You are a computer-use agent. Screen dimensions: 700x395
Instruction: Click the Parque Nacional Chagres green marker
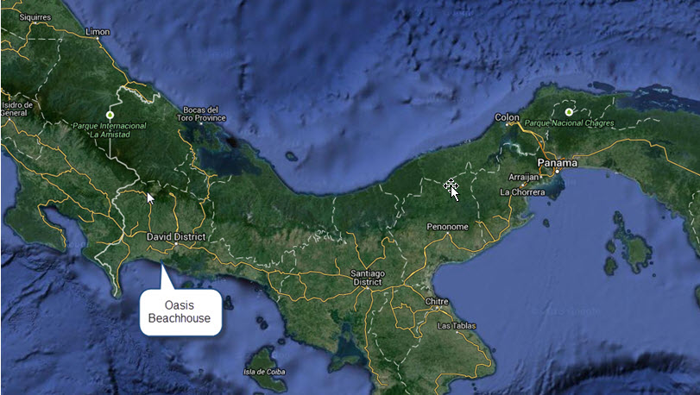click(568, 112)
